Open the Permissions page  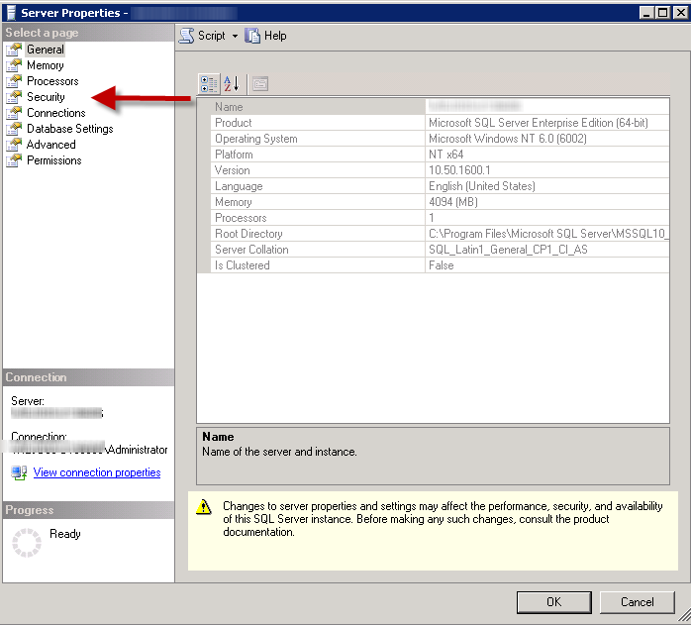tap(53, 160)
